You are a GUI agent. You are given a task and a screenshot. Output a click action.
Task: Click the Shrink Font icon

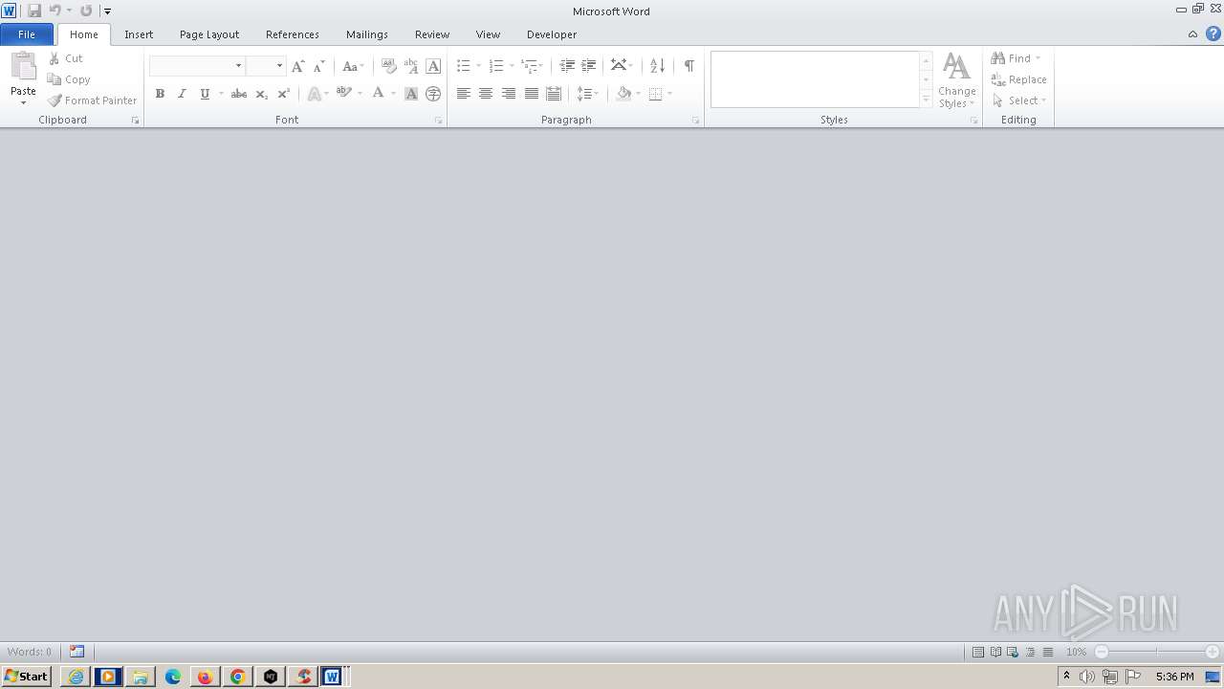click(x=319, y=66)
